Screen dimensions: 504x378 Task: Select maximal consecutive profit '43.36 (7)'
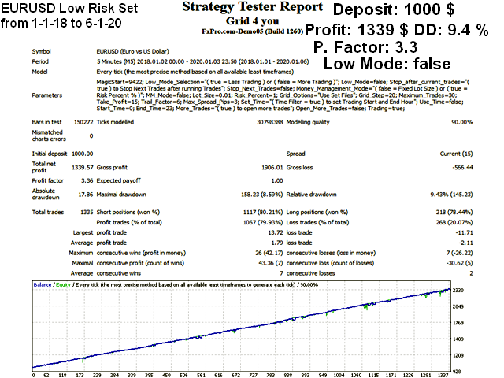[271, 263]
